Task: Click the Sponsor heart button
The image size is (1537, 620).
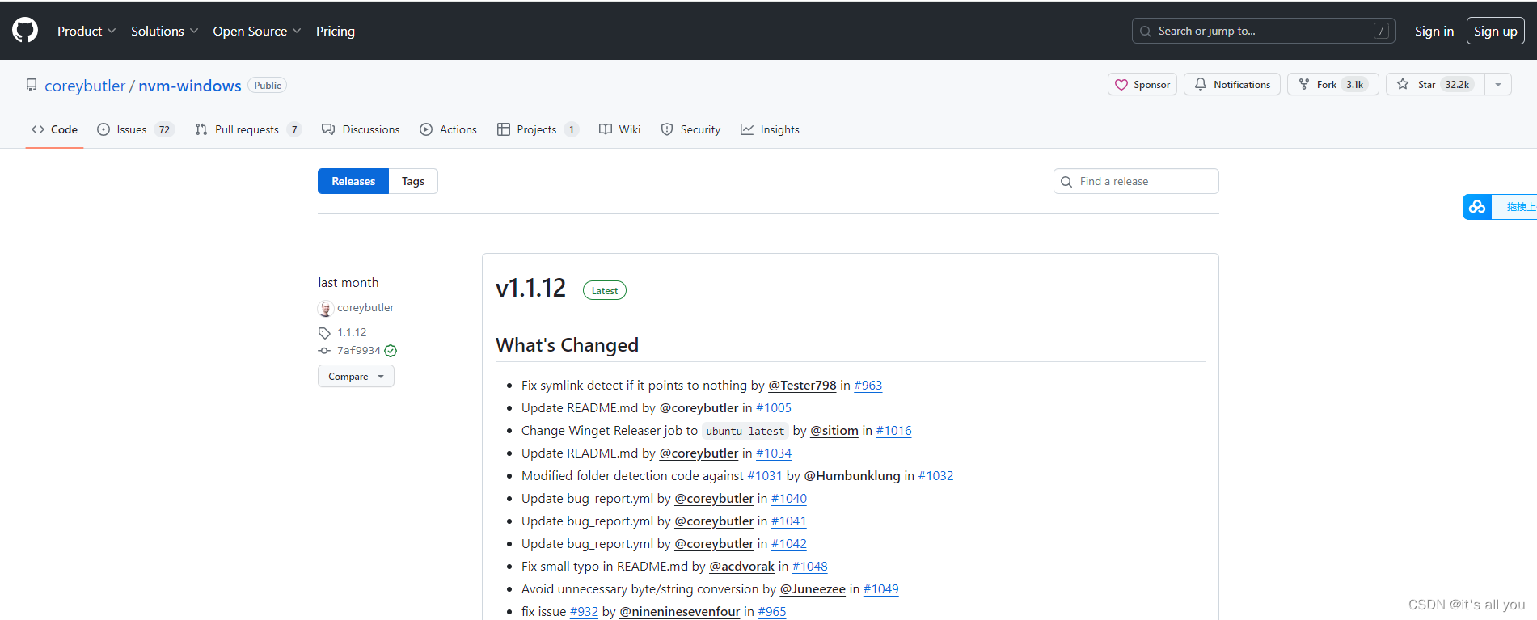Action: pos(1142,84)
